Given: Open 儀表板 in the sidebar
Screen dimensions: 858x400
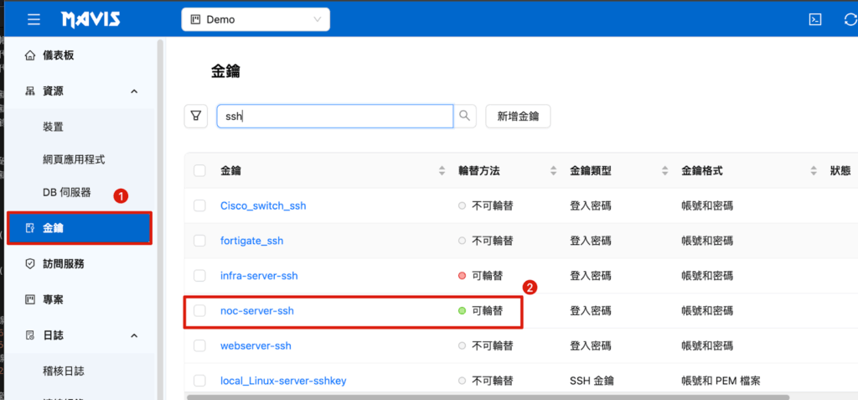Looking at the screenshot, I should (x=59, y=55).
